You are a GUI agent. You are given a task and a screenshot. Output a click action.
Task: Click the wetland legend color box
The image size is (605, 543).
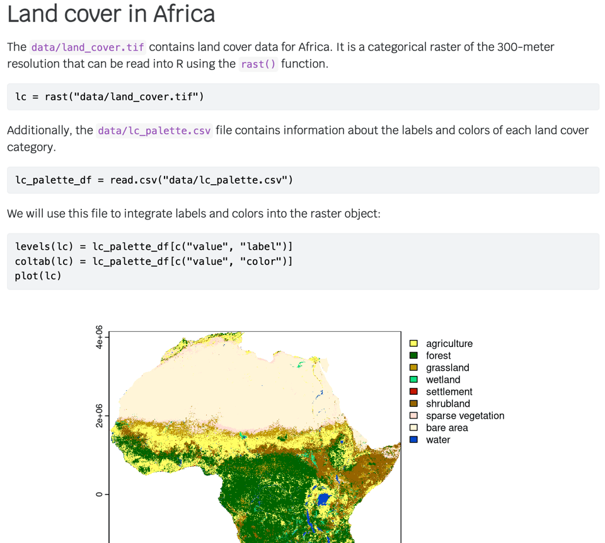[x=413, y=380]
